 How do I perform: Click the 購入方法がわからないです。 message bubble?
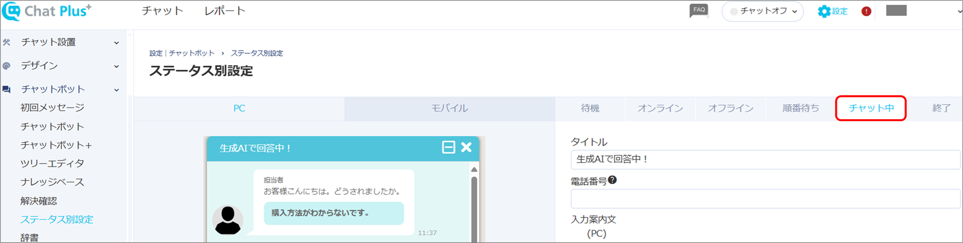pos(334,213)
